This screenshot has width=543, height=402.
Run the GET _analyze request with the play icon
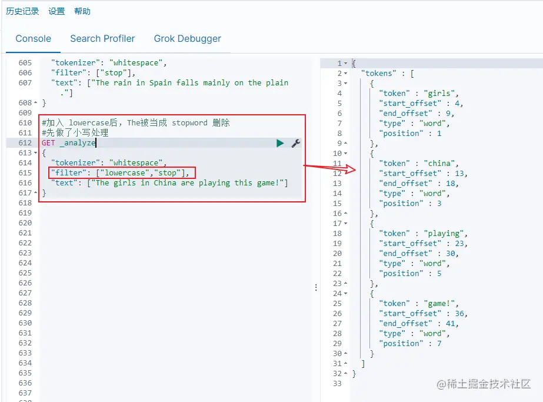pos(280,143)
